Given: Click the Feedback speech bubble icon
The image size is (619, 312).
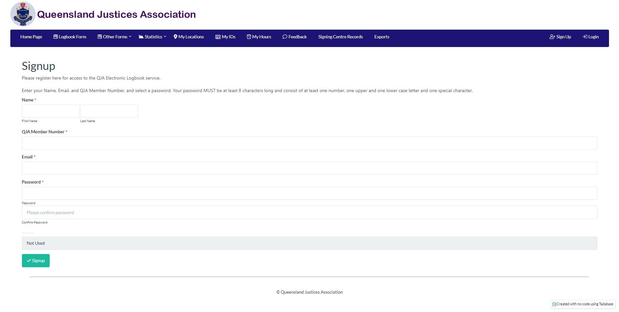Looking at the screenshot, I should click(x=285, y=37).
